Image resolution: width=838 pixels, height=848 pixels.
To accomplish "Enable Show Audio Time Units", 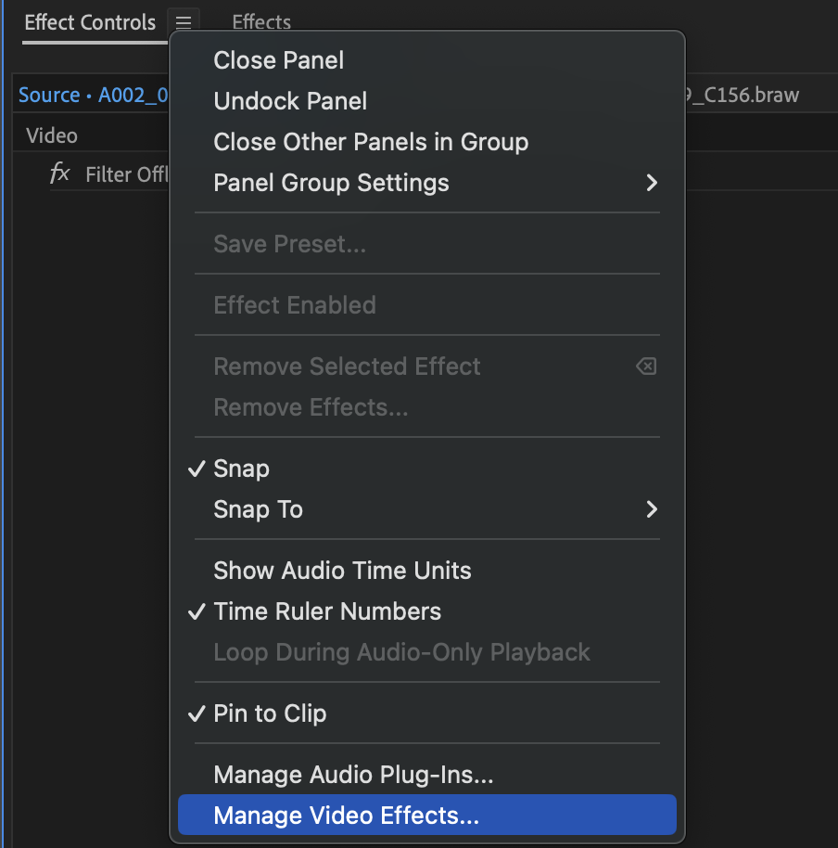I will click(342, 570).
